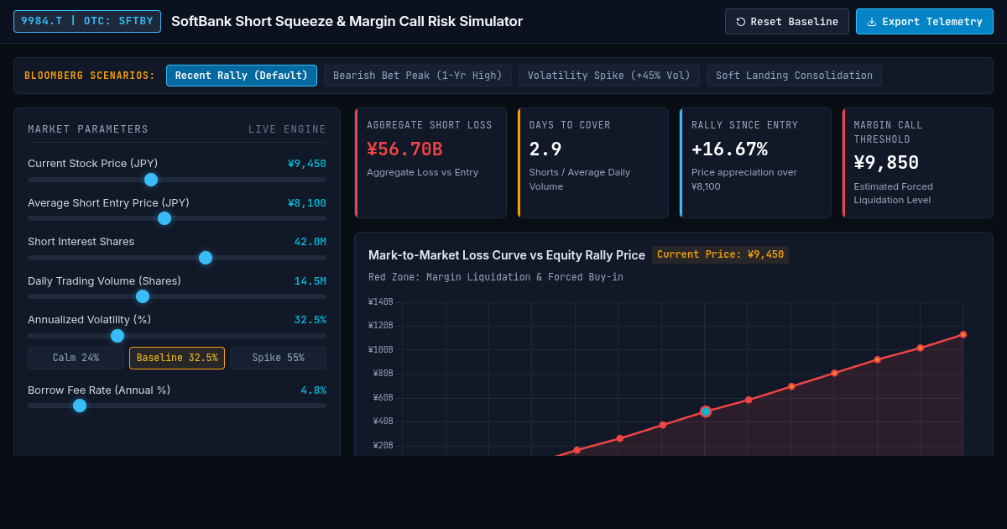The height and width of the screenshot is (529, 1007).
Task: Click the 9984.T | OTC: SFTBY ticker badge
Action: pos(87,21)
